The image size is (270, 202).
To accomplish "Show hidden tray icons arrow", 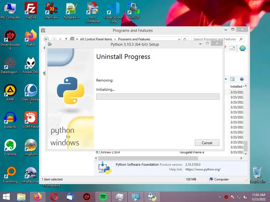I will [220, 197].
